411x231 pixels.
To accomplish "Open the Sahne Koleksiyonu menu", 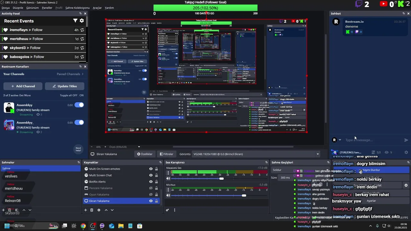I will [x=77, y=8].
